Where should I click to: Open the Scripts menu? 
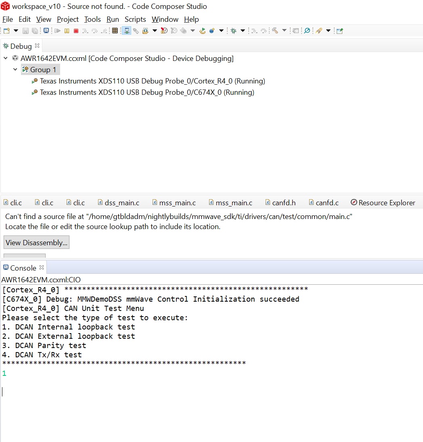pos(135,19)
